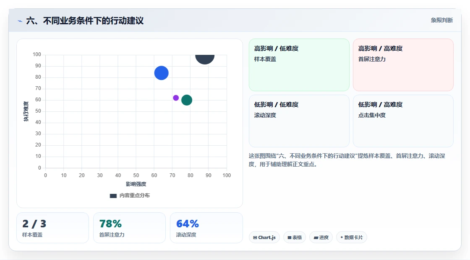Open the 高影响 / 低难度 quadrant card
Image resolution: width=470 pixels, height=260 pixels.
click(x=299, y=64)
